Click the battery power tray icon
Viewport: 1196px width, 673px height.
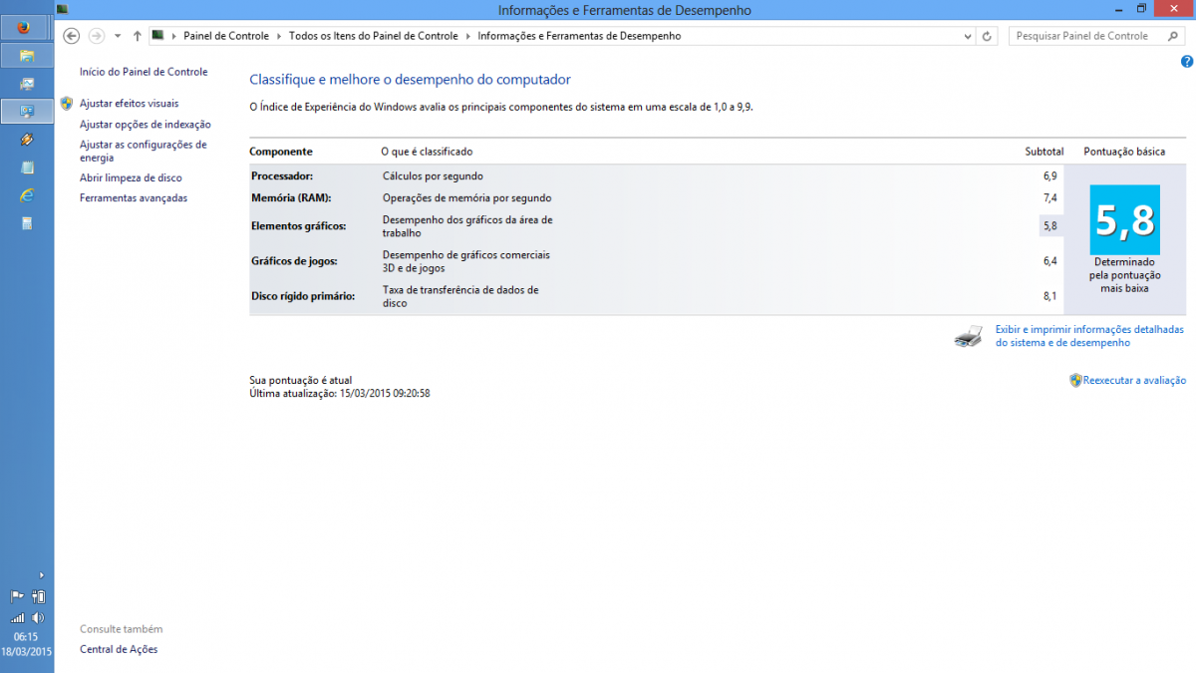pyautogui.click(x=38, y=597)
